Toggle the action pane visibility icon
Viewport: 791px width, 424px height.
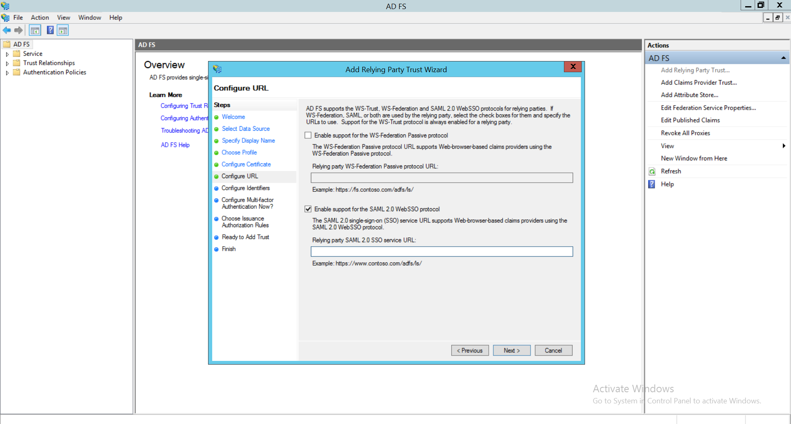pos(63,30)
